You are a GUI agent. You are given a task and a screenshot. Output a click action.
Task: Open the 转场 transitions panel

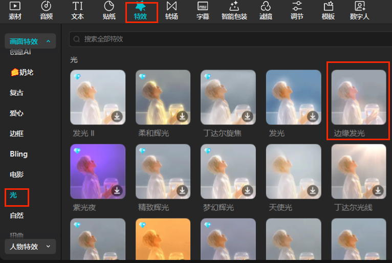pyautogui.click(x=172, y=10)
